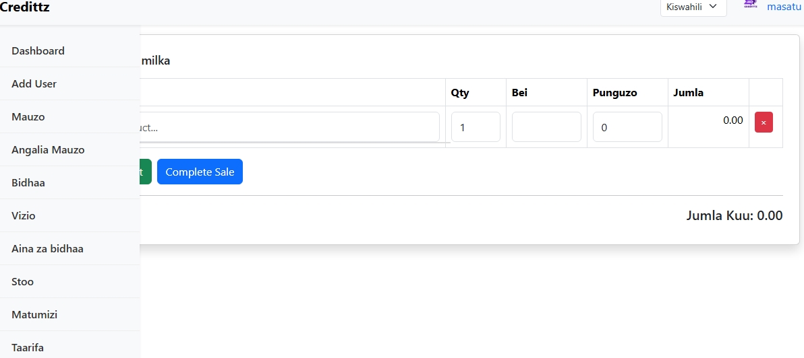804x358 pixels.
Task: Click the Complete Sale button
Action: click(x=200, y=172)
